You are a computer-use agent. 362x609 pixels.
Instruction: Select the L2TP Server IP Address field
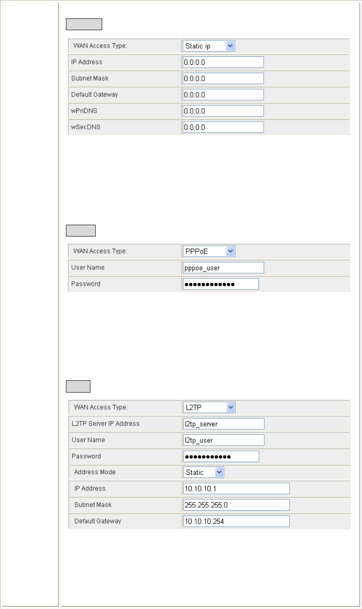(x=223, y=424)
